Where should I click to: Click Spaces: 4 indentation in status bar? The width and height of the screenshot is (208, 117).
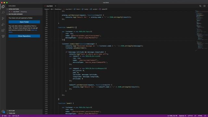(182, 116)
